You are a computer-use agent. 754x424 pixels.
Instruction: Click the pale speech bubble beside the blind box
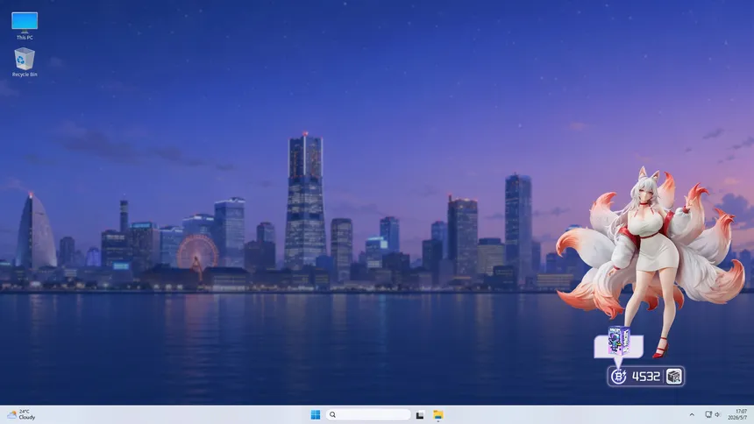(618, 347)
